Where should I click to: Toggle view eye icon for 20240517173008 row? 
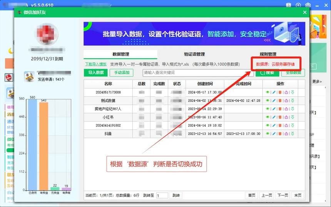(x=267, y=92)
